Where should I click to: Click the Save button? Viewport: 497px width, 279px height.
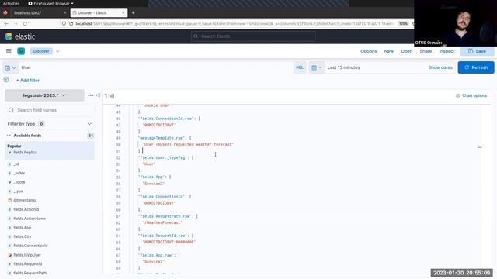(x=477, y=51)
